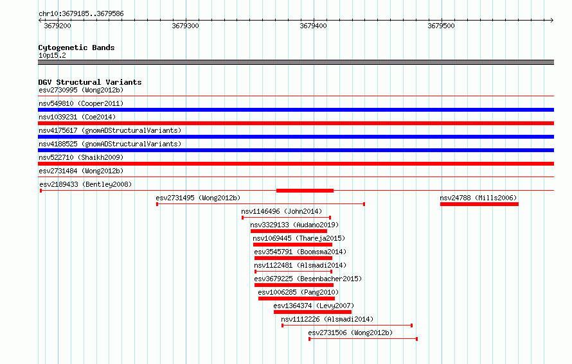Screen dimensions: 572x364
Task: Select the bottom esv2731506 (Wong2012b) label
Action: 350,333
